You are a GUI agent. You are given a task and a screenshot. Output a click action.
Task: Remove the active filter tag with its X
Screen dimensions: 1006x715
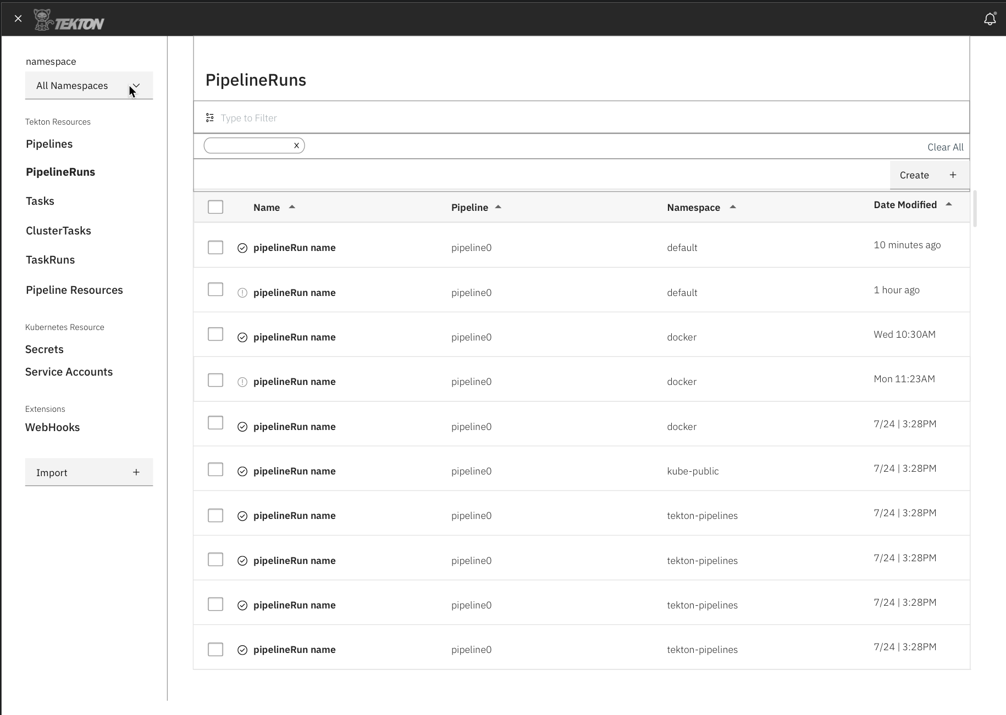(x=296, y=145)
